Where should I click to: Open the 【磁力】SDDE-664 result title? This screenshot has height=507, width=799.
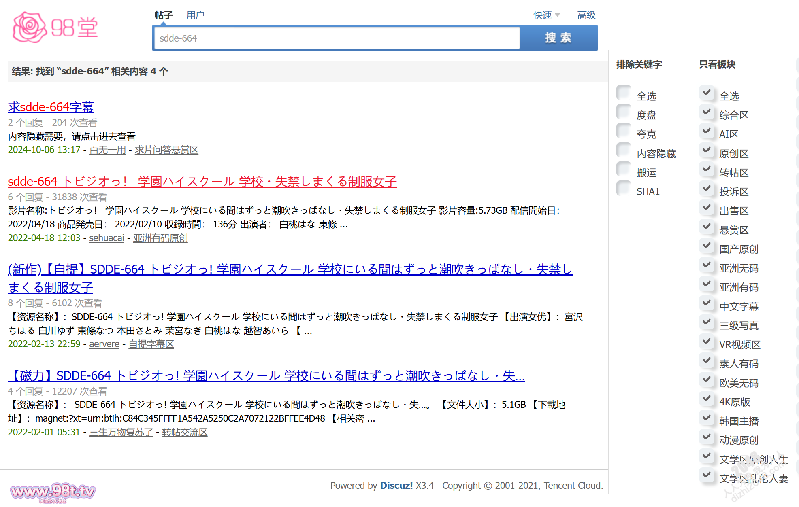[x=266, y=376]
